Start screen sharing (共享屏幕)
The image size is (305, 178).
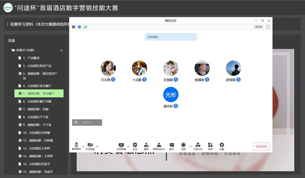121,146
